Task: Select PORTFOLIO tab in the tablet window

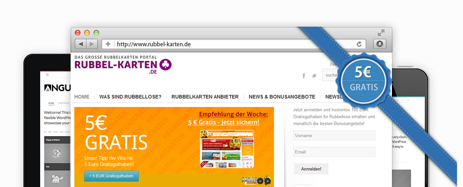Action: tap(64, 103)
